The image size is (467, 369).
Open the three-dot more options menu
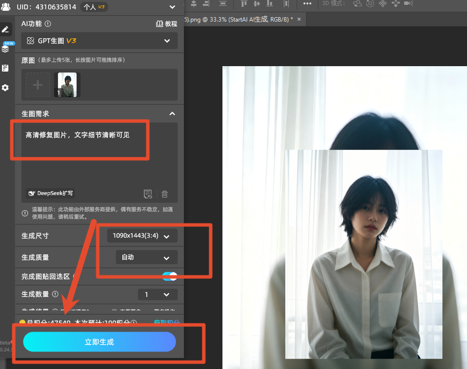tap(307, 3)
